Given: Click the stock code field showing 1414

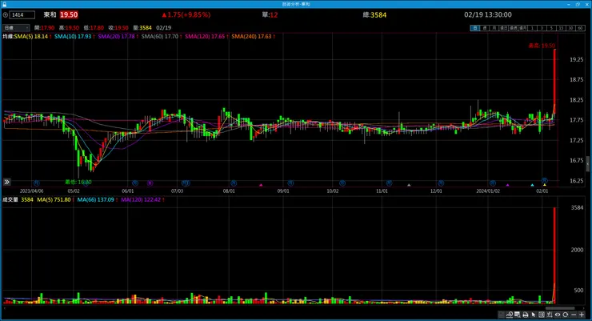Looking at the screenshot, I should tap(22, 14).
